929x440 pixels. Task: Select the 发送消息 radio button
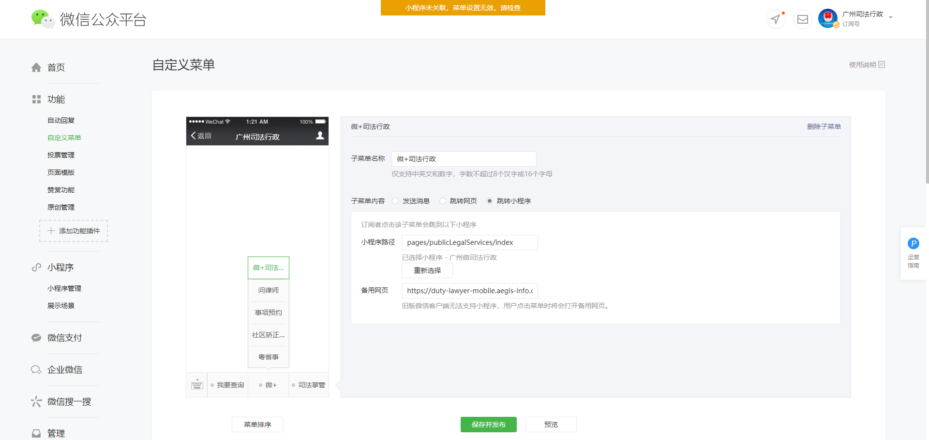pos(395,201)
